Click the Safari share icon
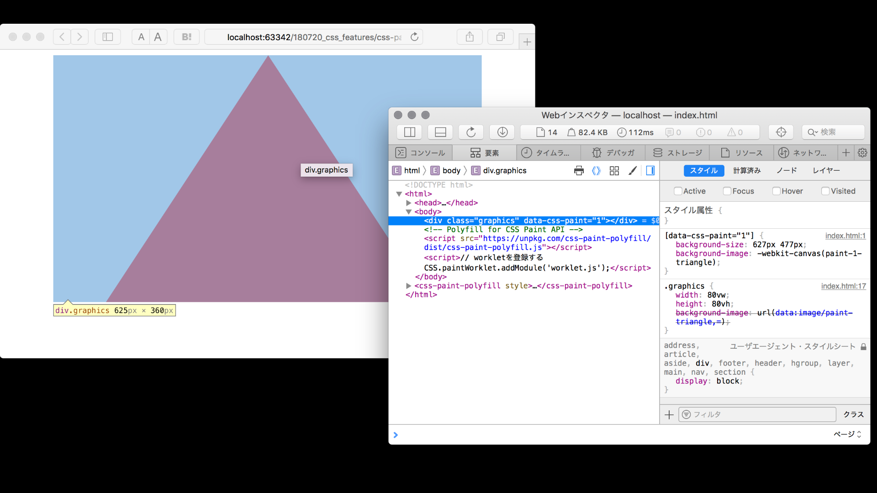 click(x=470, y=37)
